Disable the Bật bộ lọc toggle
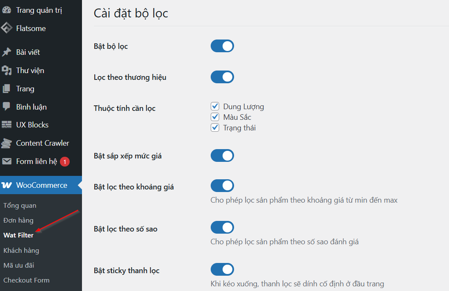This screenshot has width=449, height=291. coord(222,46)
